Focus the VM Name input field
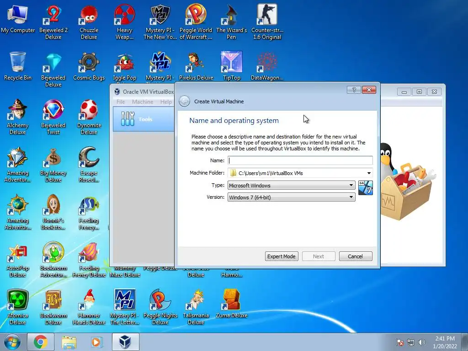The image size is (468, 351). pyautogui.click(x=300, y=160)
